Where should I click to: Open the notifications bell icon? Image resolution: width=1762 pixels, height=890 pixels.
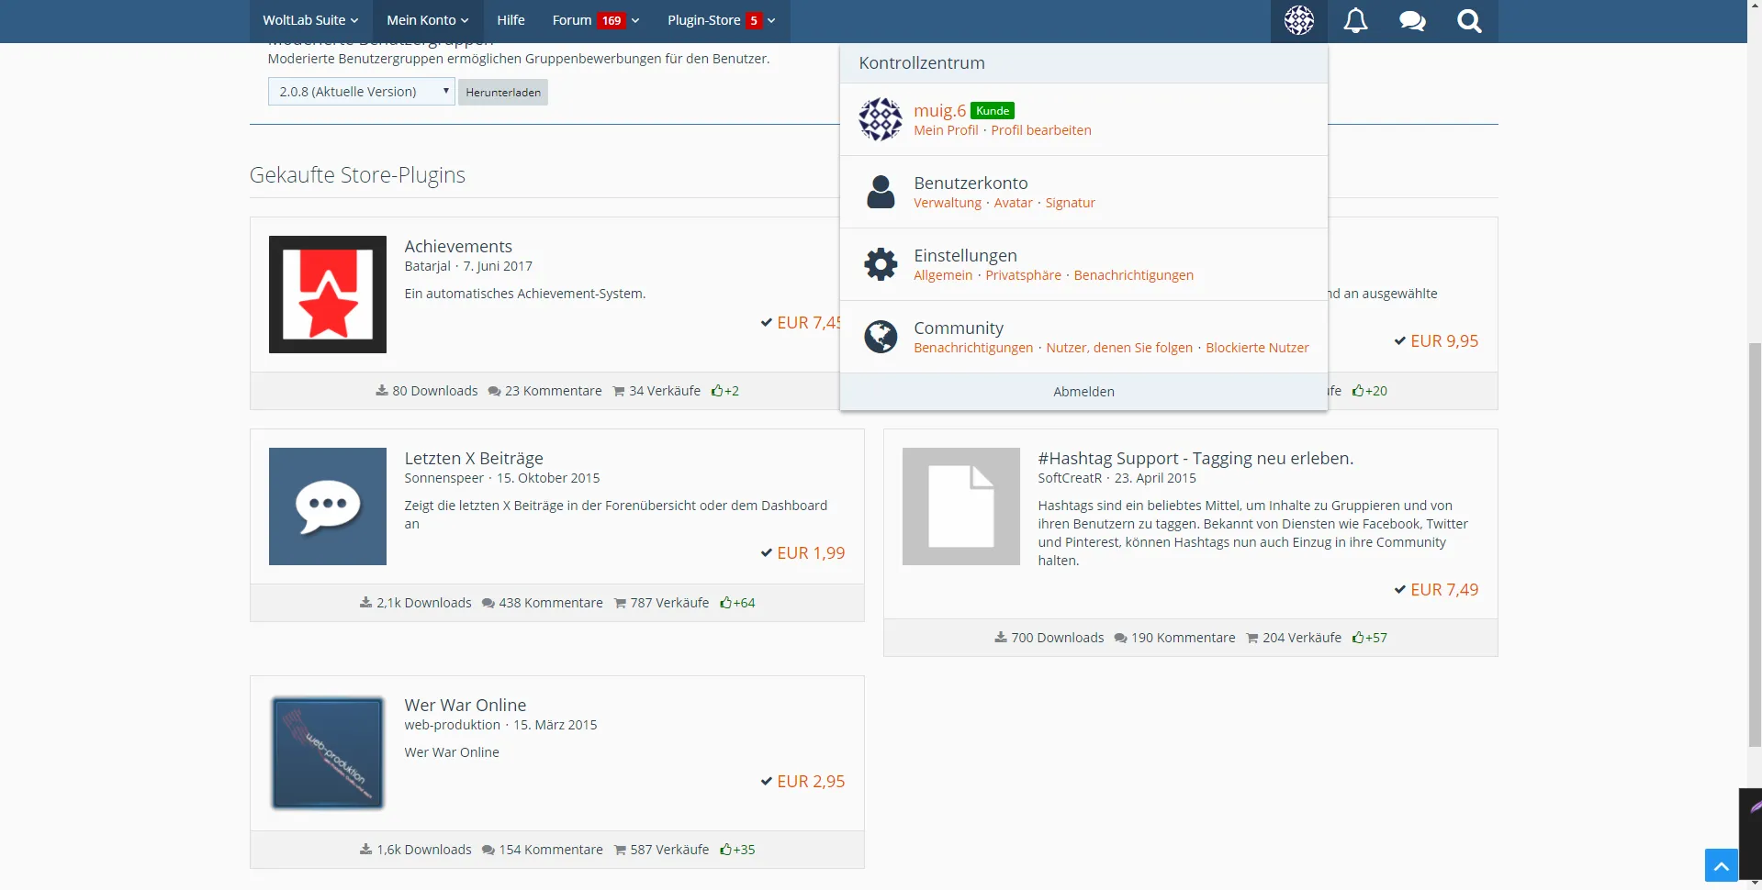pyautogui.click(x=1355, y=21)
